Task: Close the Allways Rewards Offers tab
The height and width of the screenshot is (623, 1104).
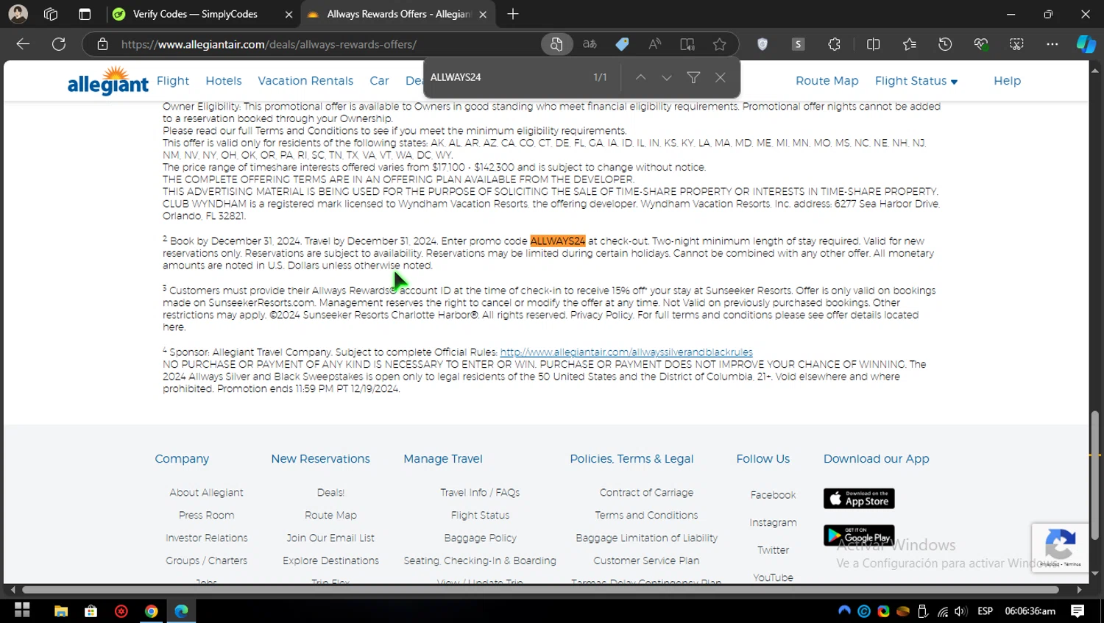Action: (483, 14)
